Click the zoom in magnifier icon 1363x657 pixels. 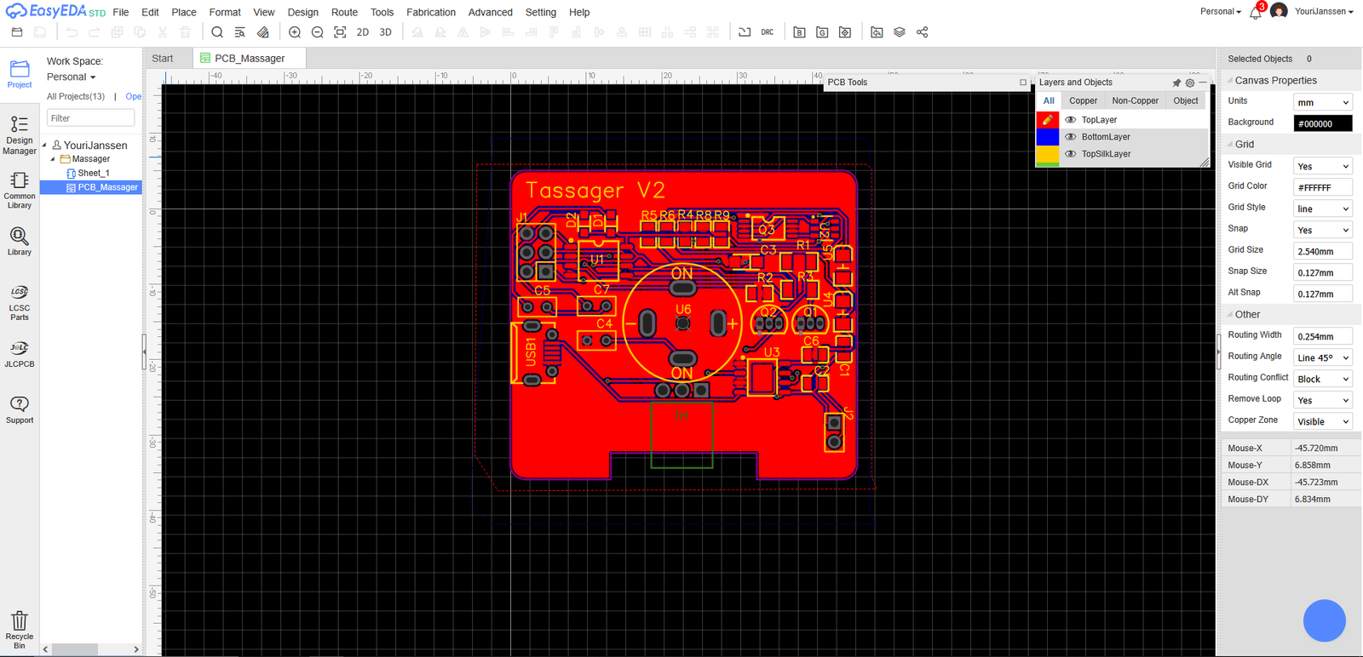click(295, 32)
